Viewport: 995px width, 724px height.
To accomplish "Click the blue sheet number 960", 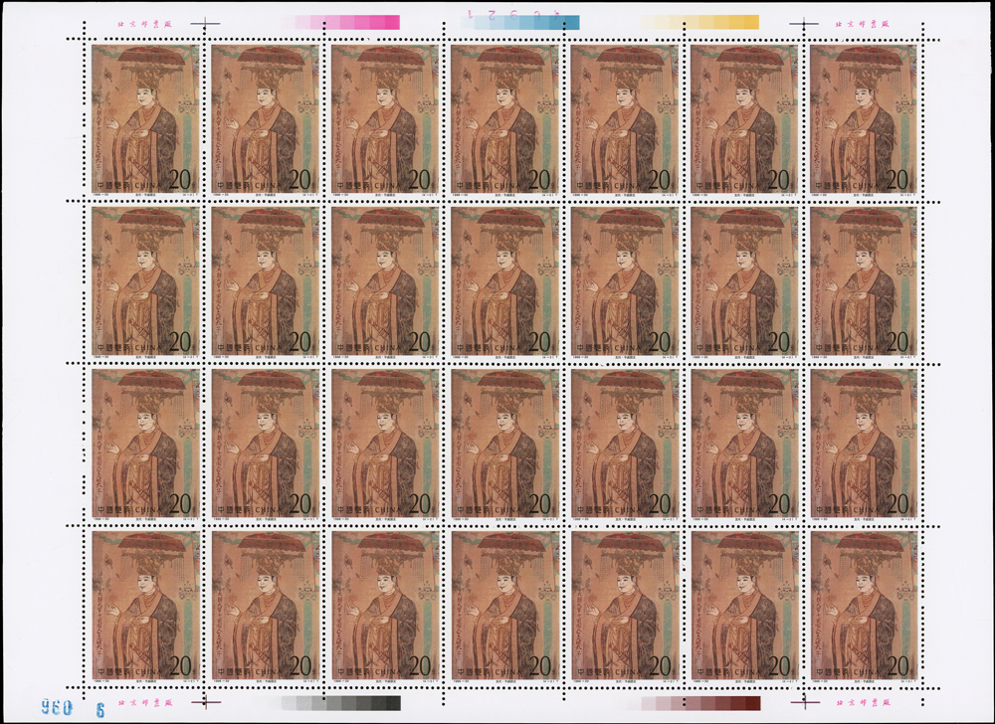I will (57, 707).
